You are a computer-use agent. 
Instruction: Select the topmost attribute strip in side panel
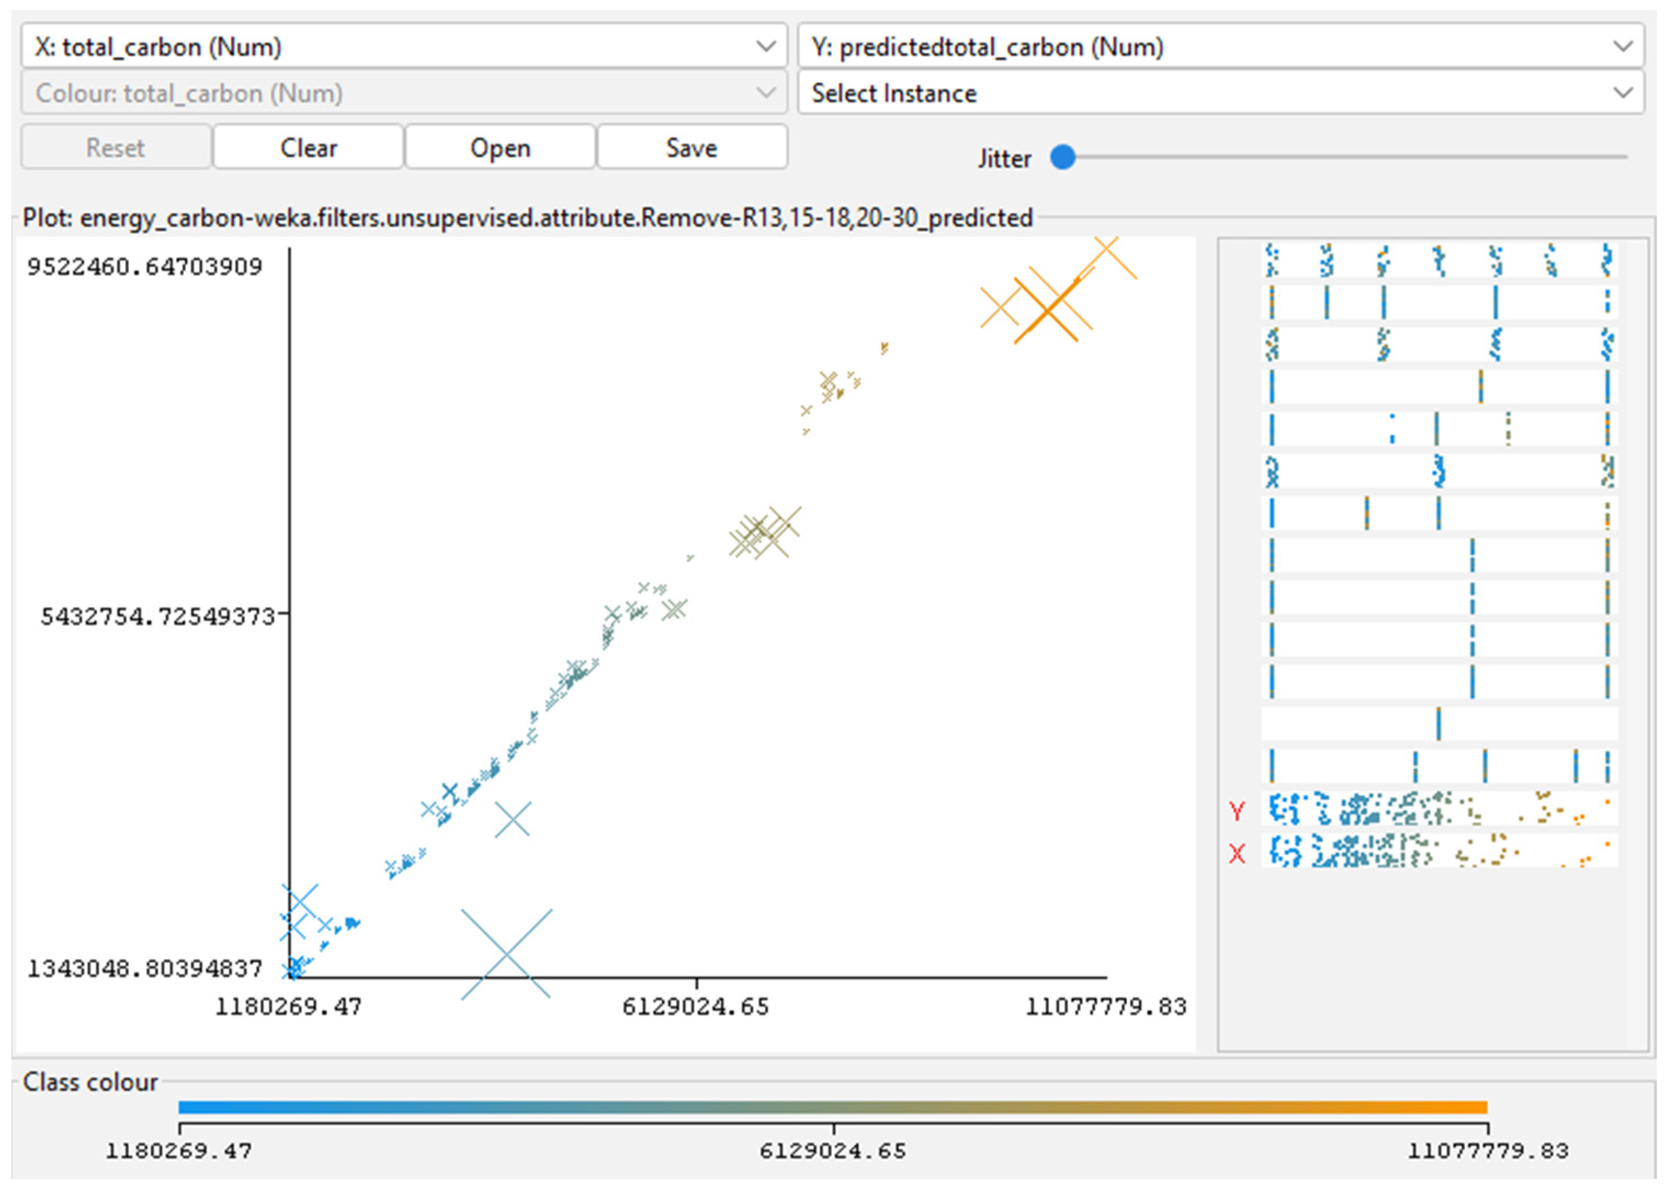click(x=1439, y=260)
